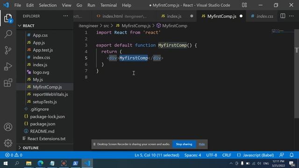Open the View menu

[66, 5]
